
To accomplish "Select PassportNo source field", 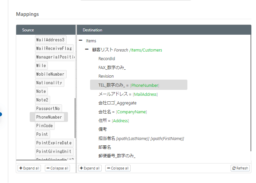I will 48,108.
